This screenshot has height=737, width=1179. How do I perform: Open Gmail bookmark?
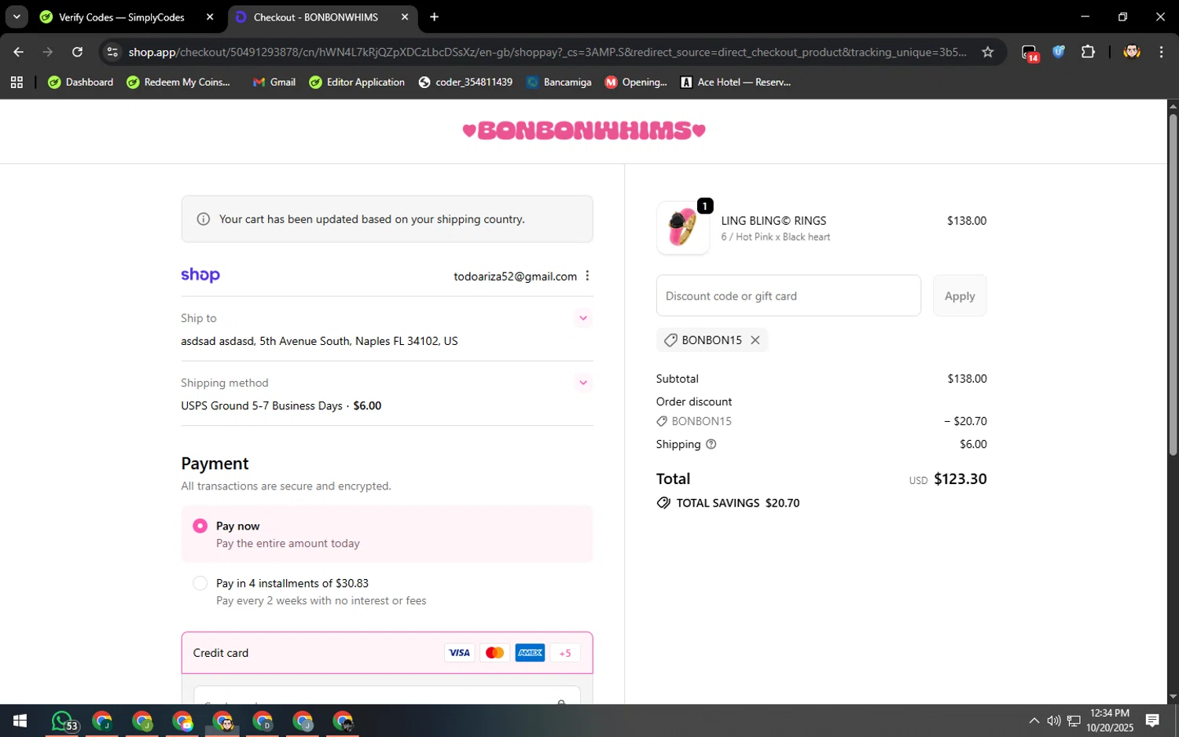[x=274, y=82]
